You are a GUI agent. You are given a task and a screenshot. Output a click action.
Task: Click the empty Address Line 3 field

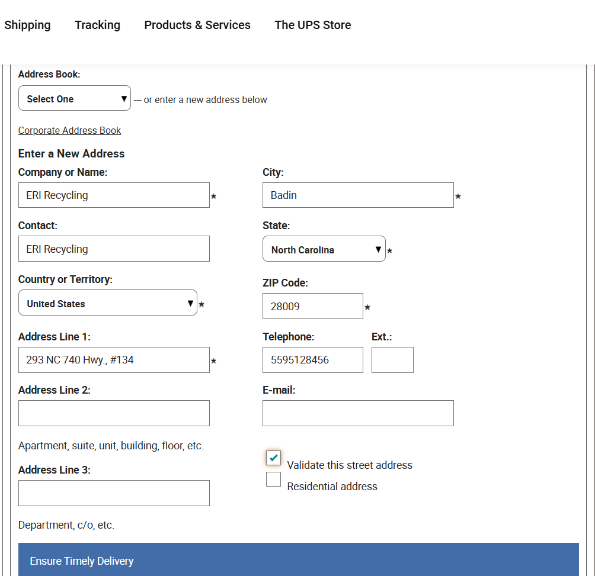[x=114, y=493]
